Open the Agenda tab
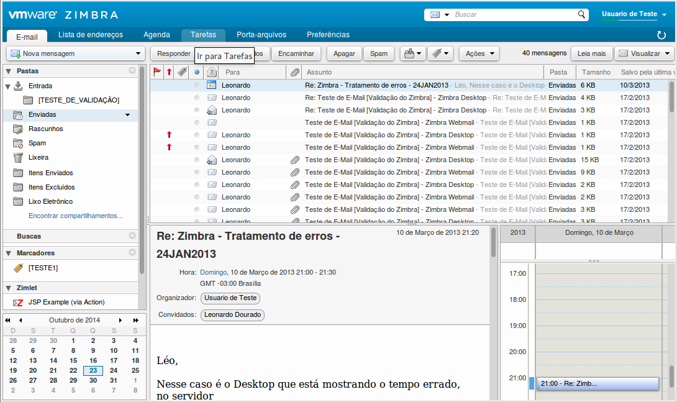The width and height of the screenshot is (677, 402). coord(157,35)
